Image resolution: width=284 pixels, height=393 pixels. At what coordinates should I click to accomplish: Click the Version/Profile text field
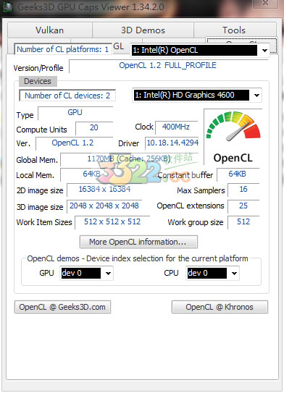point(168,66)
